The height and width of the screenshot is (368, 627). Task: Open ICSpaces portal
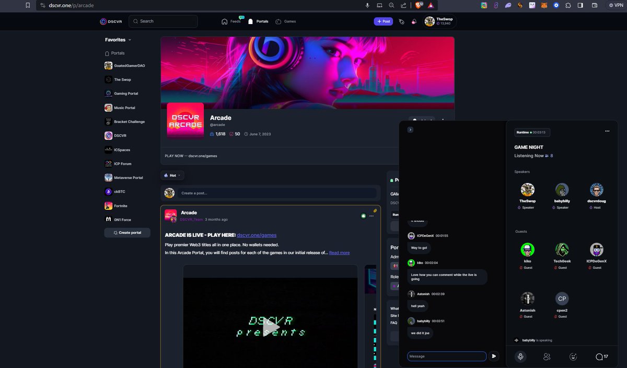[x=118, y=150]
